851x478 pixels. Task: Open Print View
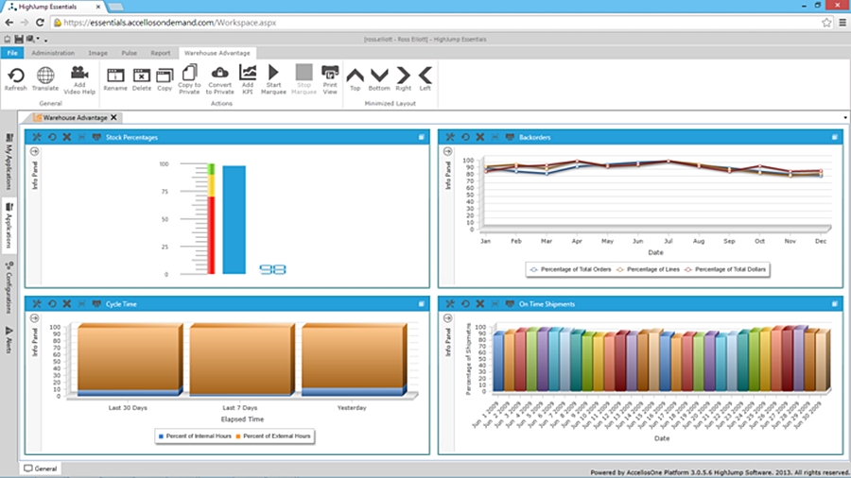(x=330, y=80)
